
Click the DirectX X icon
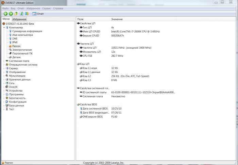pos(7,87)
